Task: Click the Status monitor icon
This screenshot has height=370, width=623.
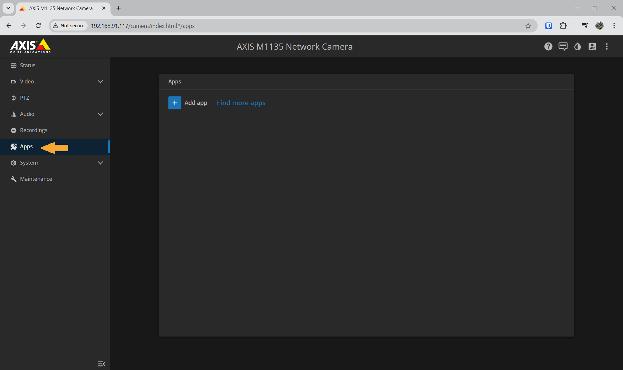Action: pos(14,66)
